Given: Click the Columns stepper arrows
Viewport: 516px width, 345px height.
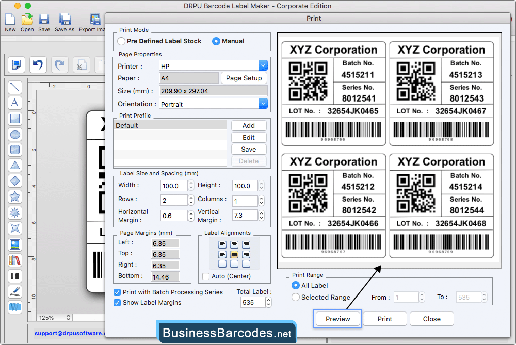Looking at the screenshot, I should pyautogui.click(x=261, y=200).
